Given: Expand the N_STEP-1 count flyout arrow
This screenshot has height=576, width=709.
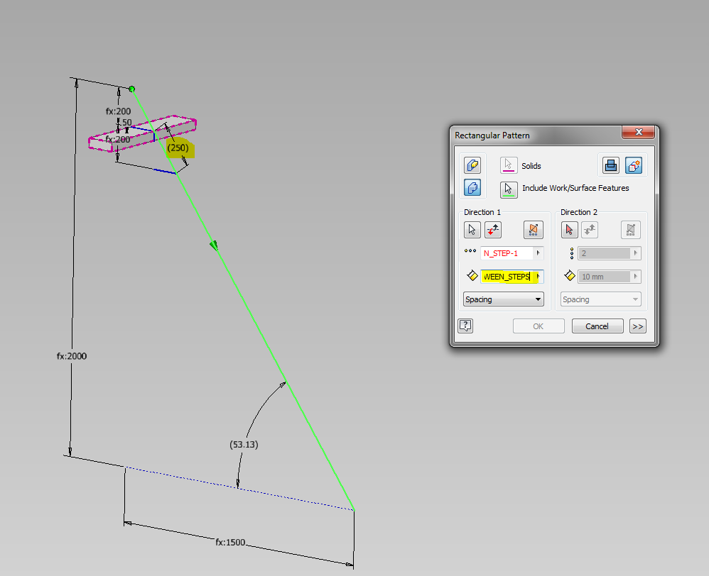Looking at the screenshot, I should coord(538,253).
